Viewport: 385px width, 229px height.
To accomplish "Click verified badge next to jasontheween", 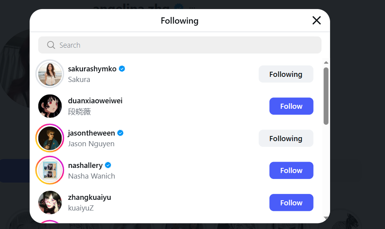I will coord(120,133).
